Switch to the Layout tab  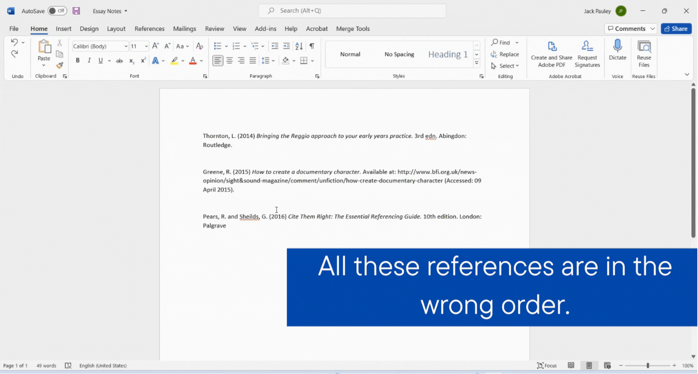pyautogui.click(x=116, y=29)
